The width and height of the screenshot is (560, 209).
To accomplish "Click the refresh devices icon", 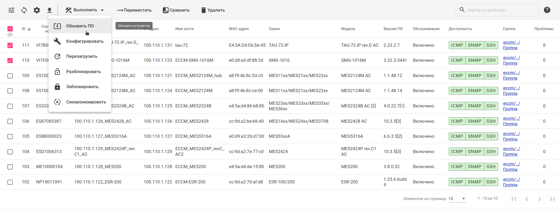I will (24, 10).
